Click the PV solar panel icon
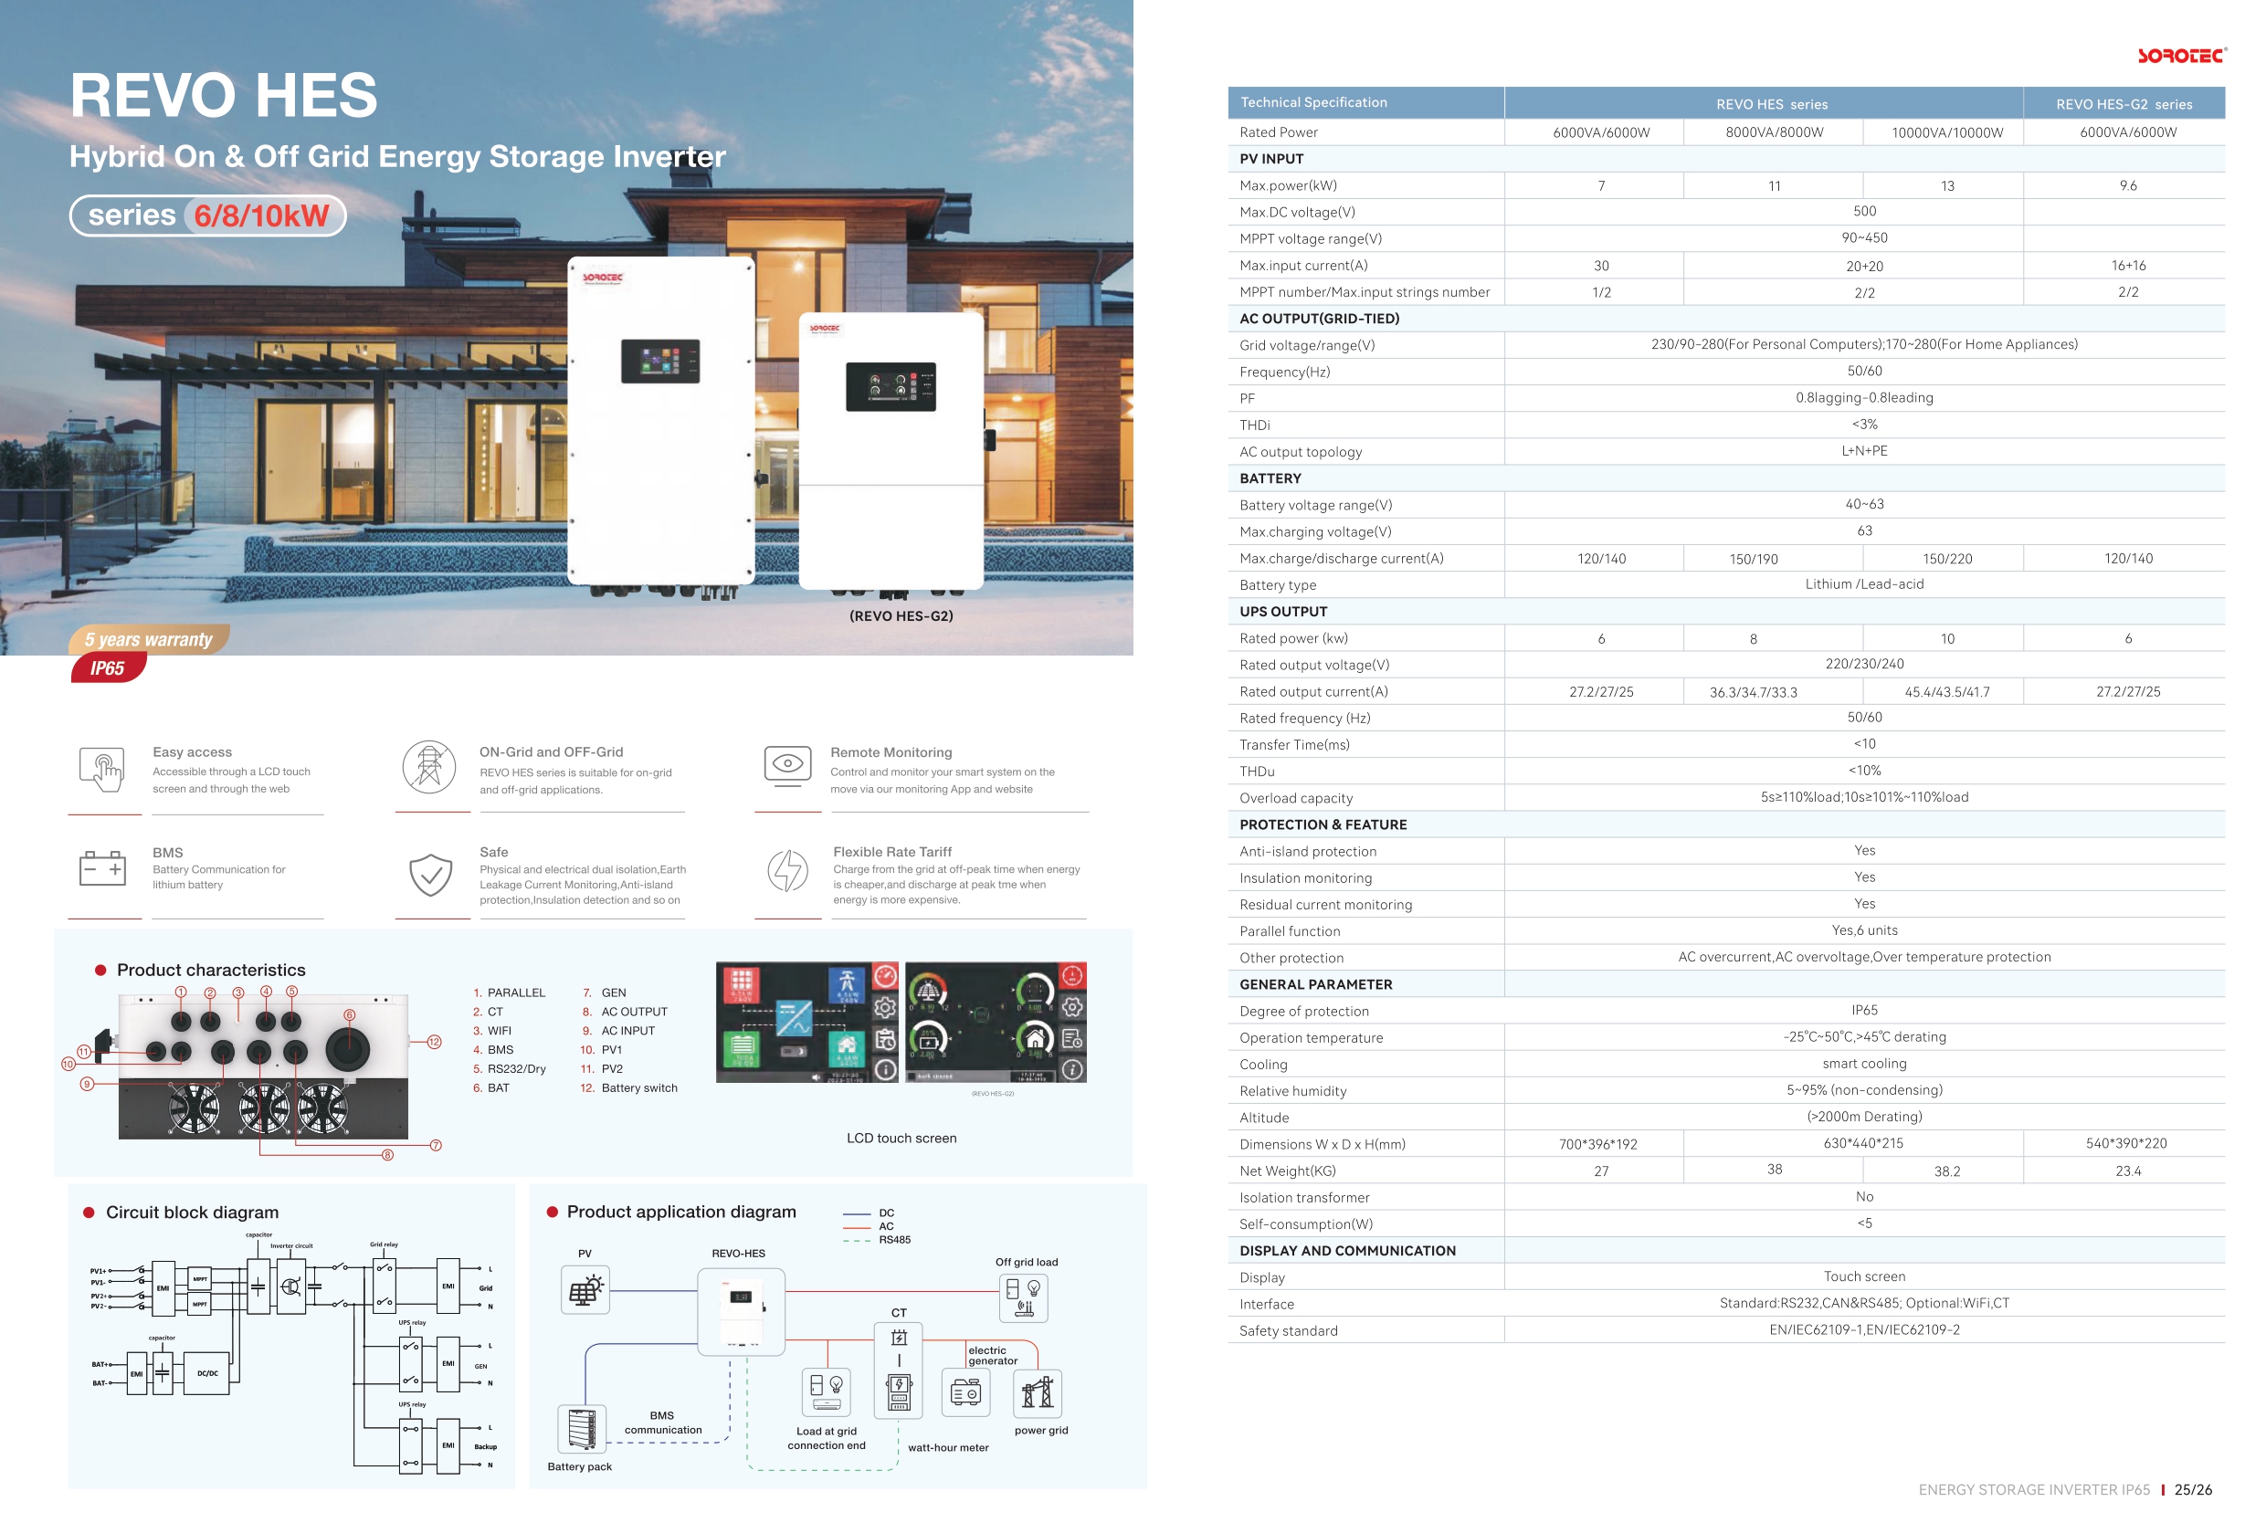 click(585, 1288)
